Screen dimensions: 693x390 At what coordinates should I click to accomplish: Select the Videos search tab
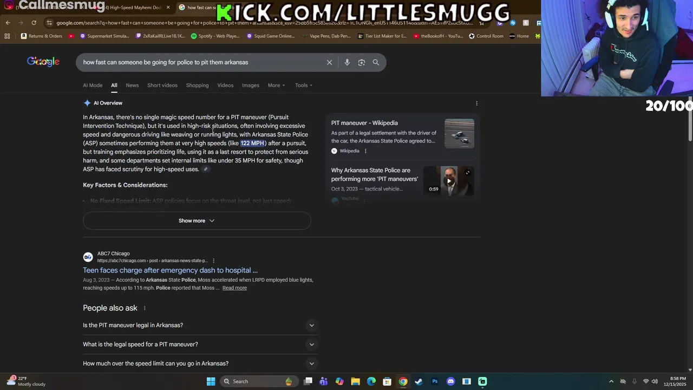(225, 85)
